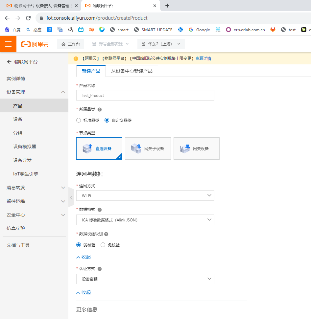The height and width of the screenshot is (319, 311).
Task: Select the 标准品类 radio button
Action: tap(79, 121)
